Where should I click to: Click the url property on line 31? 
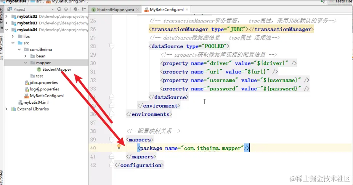coord(219,72)
